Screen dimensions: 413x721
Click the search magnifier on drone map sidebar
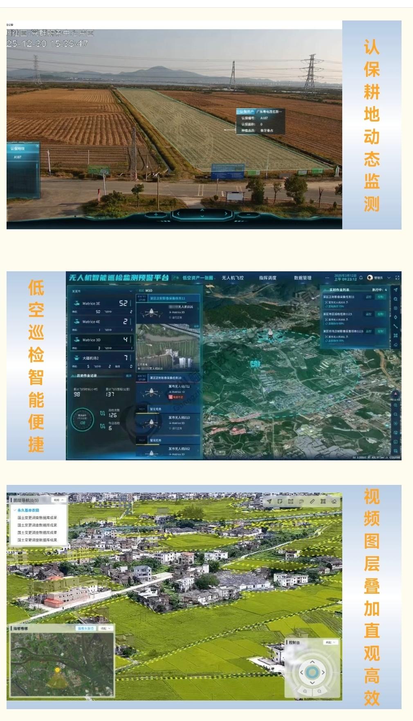coord(395,299)
